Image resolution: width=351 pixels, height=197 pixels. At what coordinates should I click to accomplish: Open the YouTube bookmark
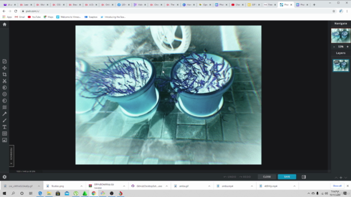[34, 17]
